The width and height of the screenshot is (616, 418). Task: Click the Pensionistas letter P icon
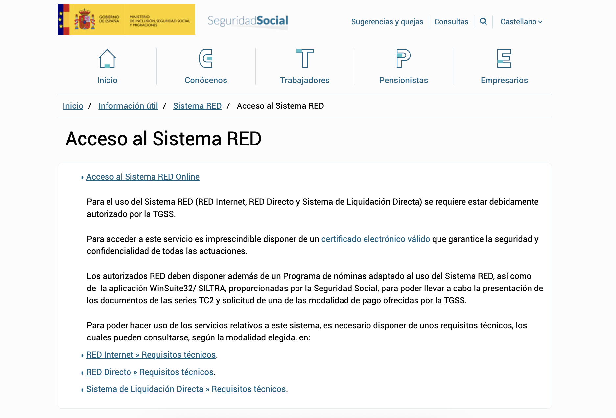click(x=404, y=58)
